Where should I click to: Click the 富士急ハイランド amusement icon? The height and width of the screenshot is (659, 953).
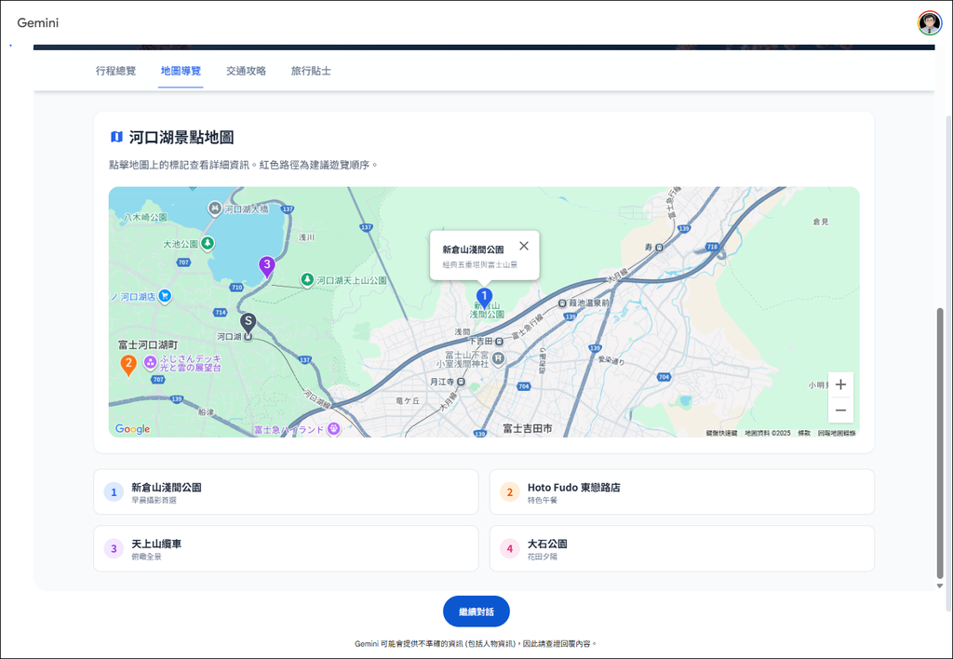tap(333, 429)
